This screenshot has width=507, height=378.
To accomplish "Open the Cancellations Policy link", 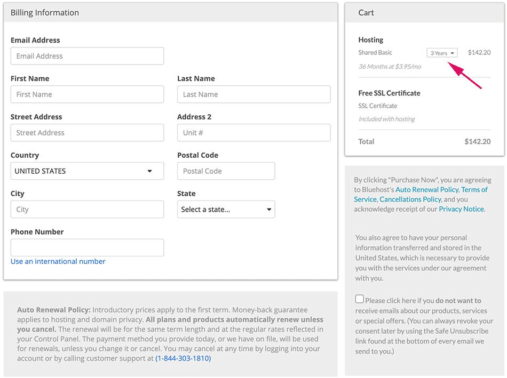I will click(x=410, y=199).
